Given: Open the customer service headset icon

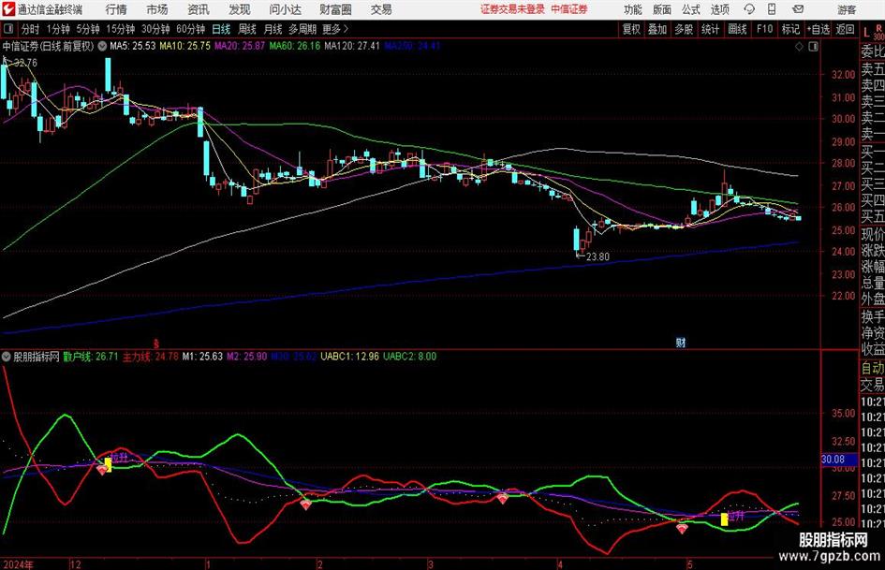Looking at the screenshot, I should click(749, 9).
